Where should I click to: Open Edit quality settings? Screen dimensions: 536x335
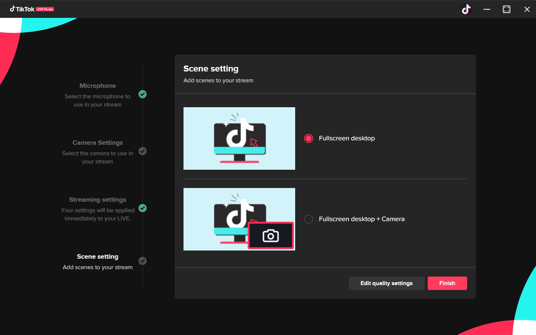(x=386, y=283)
